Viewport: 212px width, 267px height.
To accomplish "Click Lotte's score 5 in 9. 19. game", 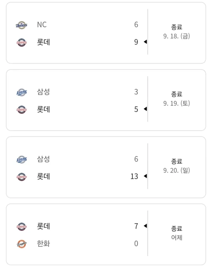I will (x=136, y=109).
